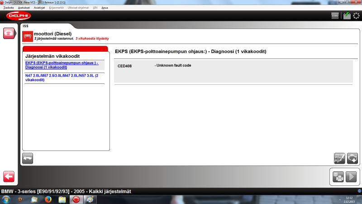Select EKPS polttoainepumpun ohjaus diagnosis link

pyautogui.click(x=62, y=65)
